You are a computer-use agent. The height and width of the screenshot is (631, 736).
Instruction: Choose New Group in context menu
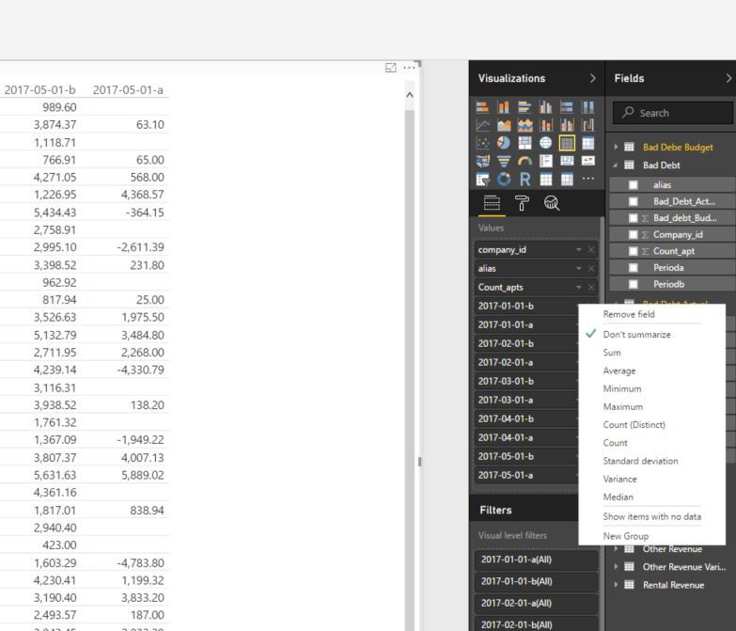(x=626, y=536)
